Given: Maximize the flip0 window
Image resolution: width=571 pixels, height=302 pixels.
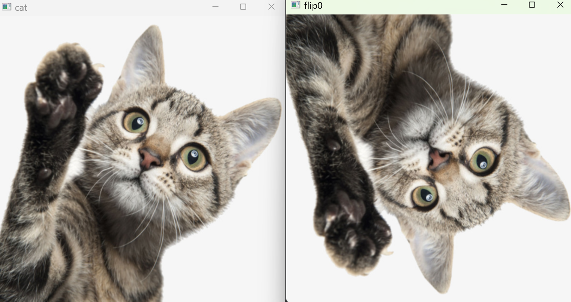Looking at the screenshot, I should (532, 5).
